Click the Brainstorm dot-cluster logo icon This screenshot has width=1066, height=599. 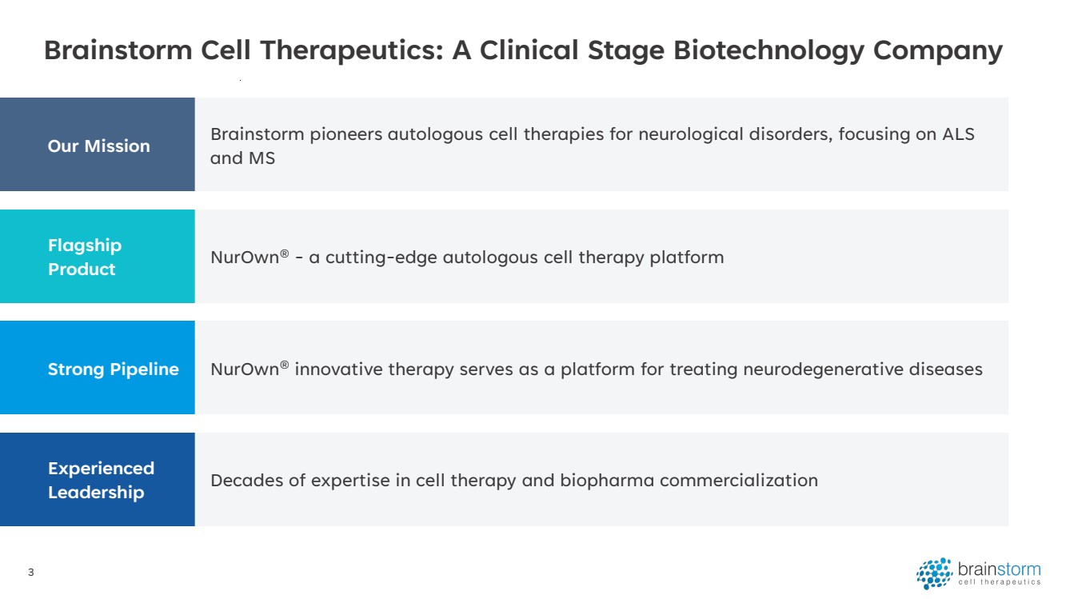(934, 573)
